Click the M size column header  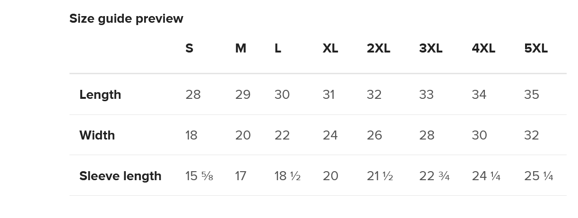click(241, 48)
